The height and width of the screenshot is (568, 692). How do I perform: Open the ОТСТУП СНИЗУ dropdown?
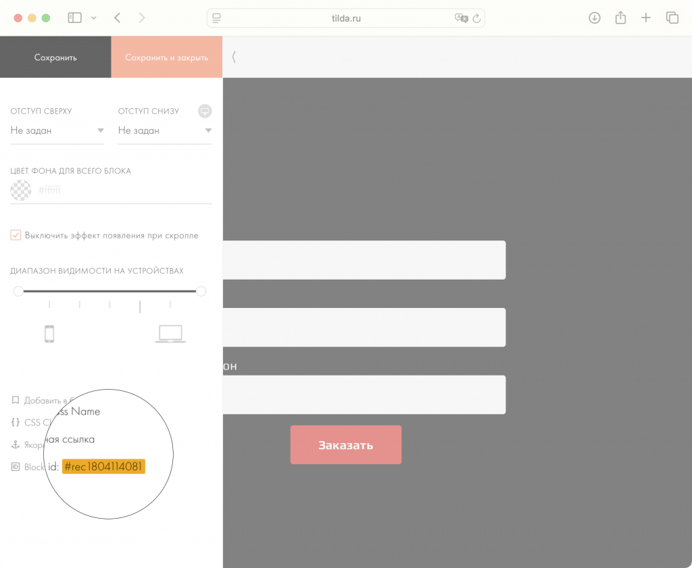165,130
